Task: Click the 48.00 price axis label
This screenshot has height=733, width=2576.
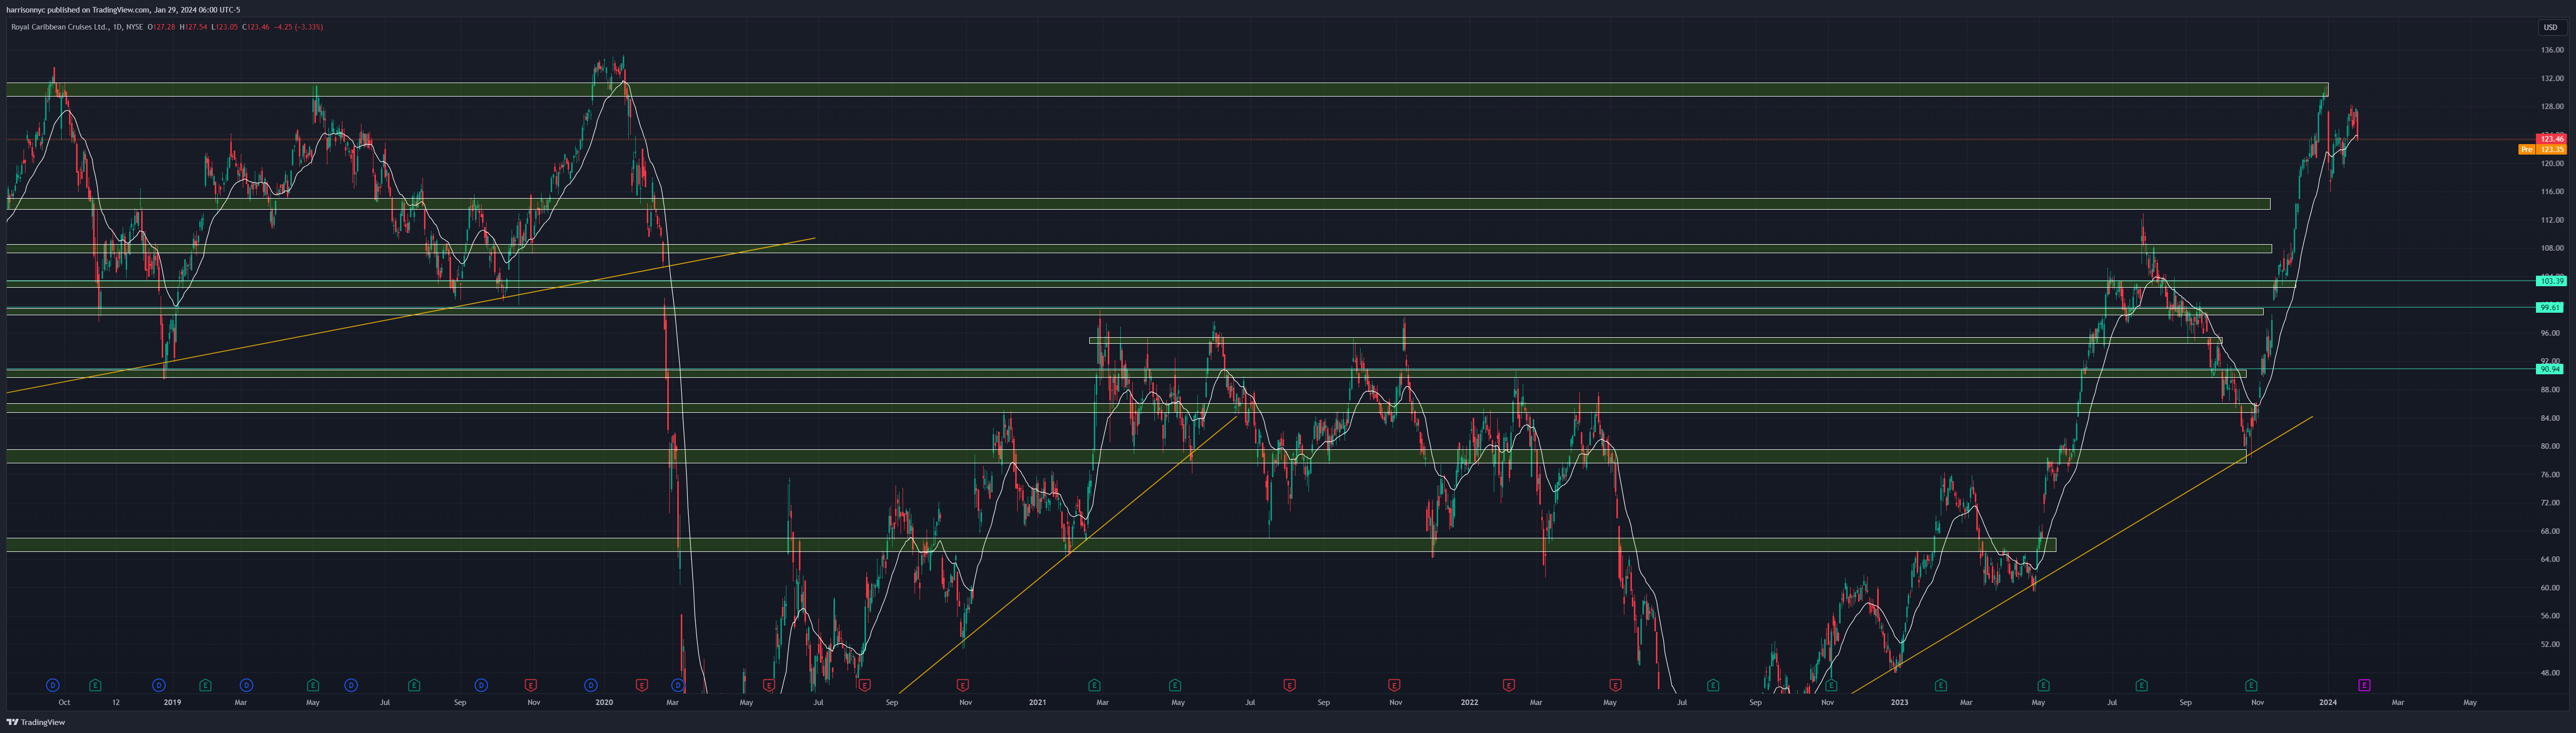Action: (x=2551, y=673)
